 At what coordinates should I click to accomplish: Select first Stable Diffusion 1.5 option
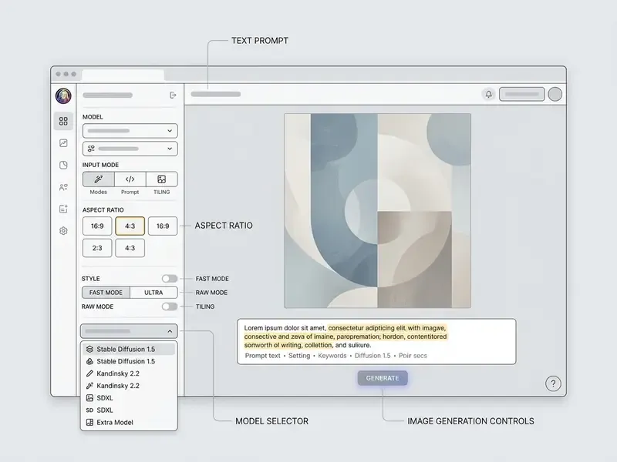pyautogui.click(x=129, y=349)
